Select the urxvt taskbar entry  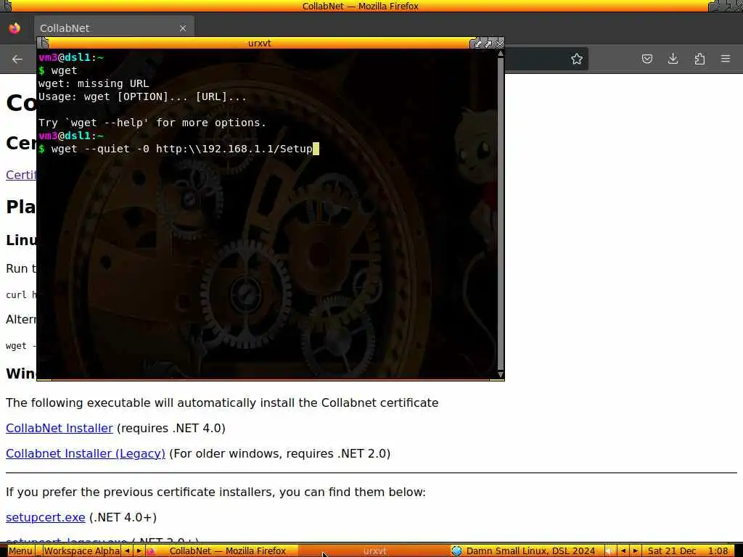pos(374,551)
